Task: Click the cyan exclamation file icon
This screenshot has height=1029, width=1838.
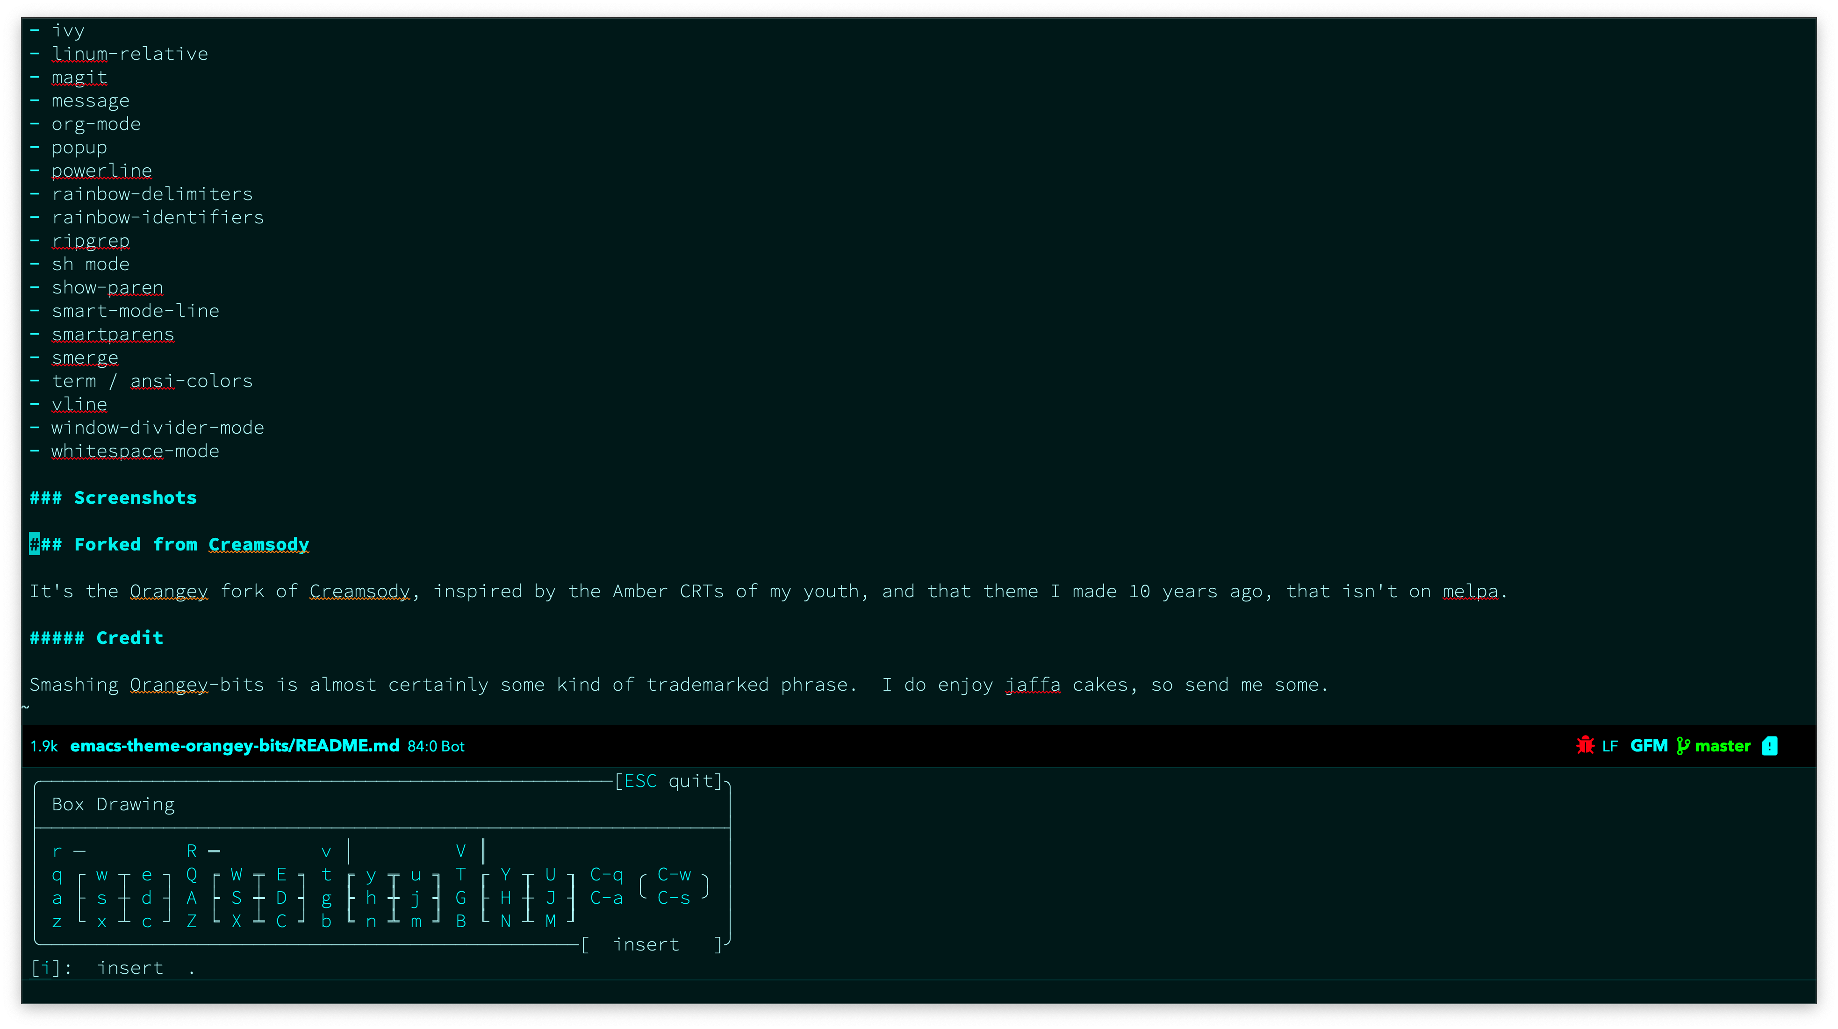Action: coord(1769,746)
